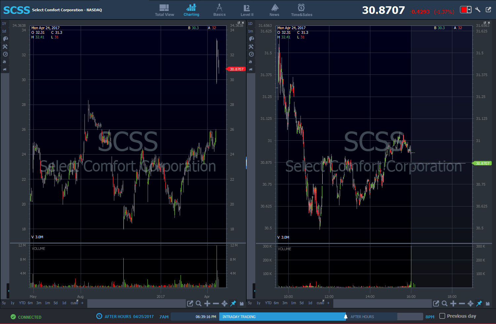Set right chart to 1d range
This screenshot has height=324, width=496.
310,303
